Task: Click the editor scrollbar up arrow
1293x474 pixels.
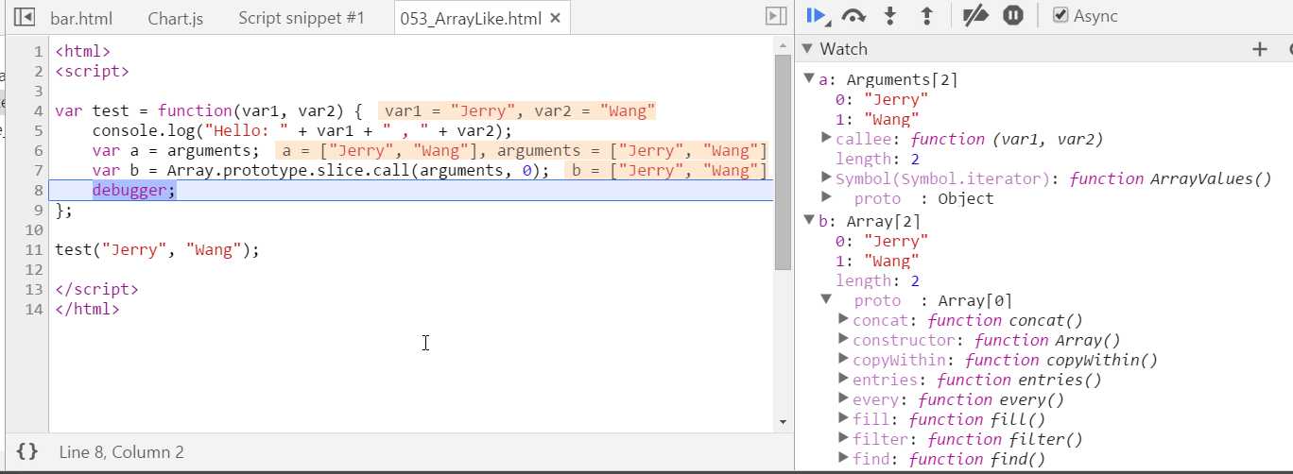Action: (783, 43)
